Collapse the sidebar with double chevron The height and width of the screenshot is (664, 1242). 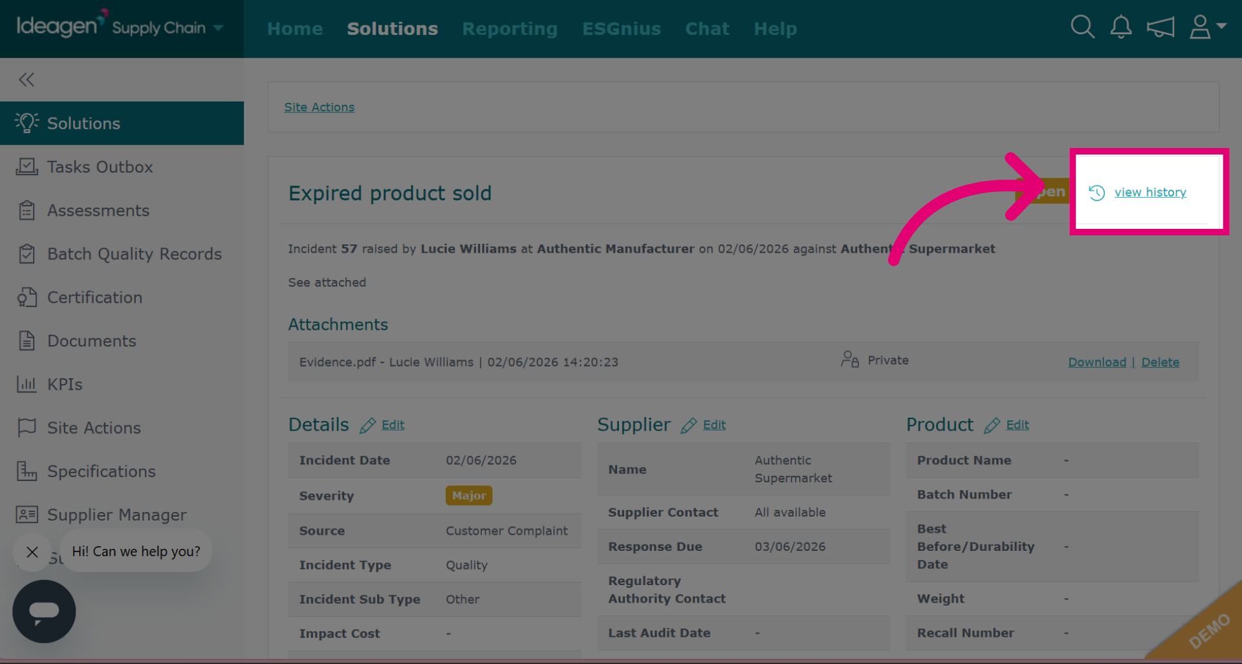(x=27, y=80)
